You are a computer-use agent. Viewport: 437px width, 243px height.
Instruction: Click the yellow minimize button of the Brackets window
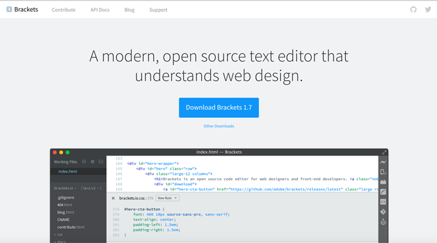click(x=61, y=152)
